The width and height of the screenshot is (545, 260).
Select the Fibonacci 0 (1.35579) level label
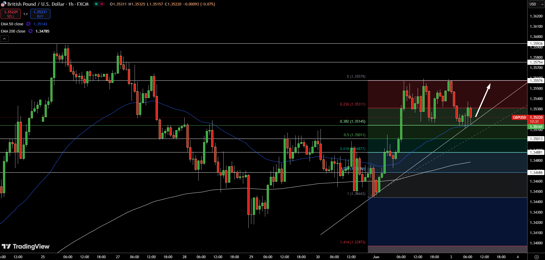[x=356, y=77]
